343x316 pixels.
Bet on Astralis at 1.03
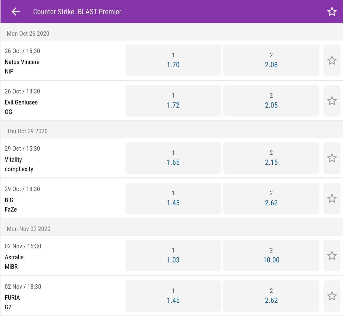coord(173,256)
